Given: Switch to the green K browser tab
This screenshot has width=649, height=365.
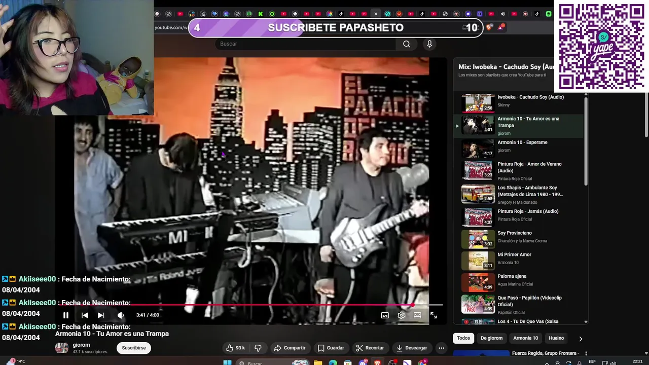Looking at the screenshot, I should (x=261, y=14).
